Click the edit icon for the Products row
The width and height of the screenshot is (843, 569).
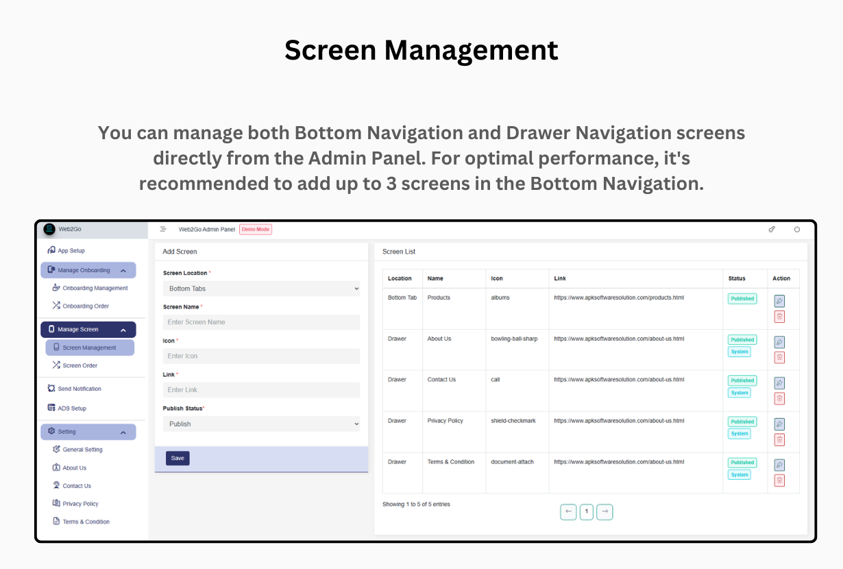tap(779, 300)
